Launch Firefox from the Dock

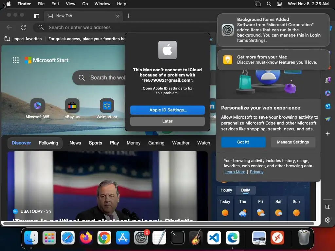pyautogui.click(x=86, y=237)
